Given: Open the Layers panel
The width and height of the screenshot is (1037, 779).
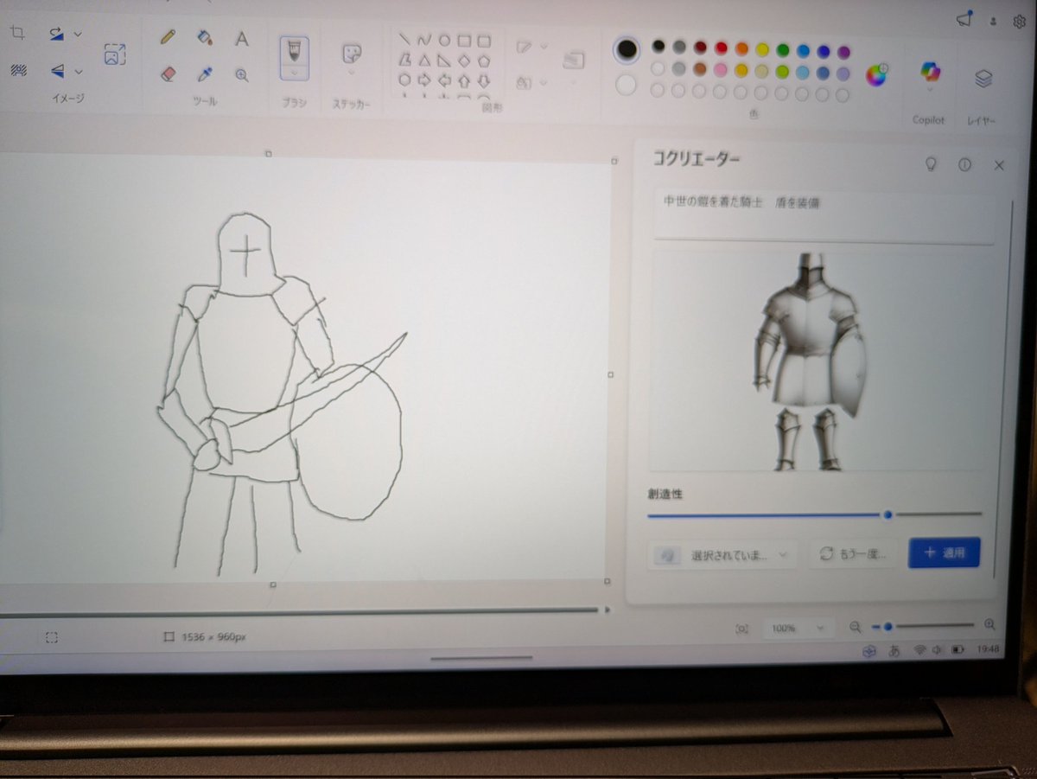Looking at the screenshot, I should point(983,79).
